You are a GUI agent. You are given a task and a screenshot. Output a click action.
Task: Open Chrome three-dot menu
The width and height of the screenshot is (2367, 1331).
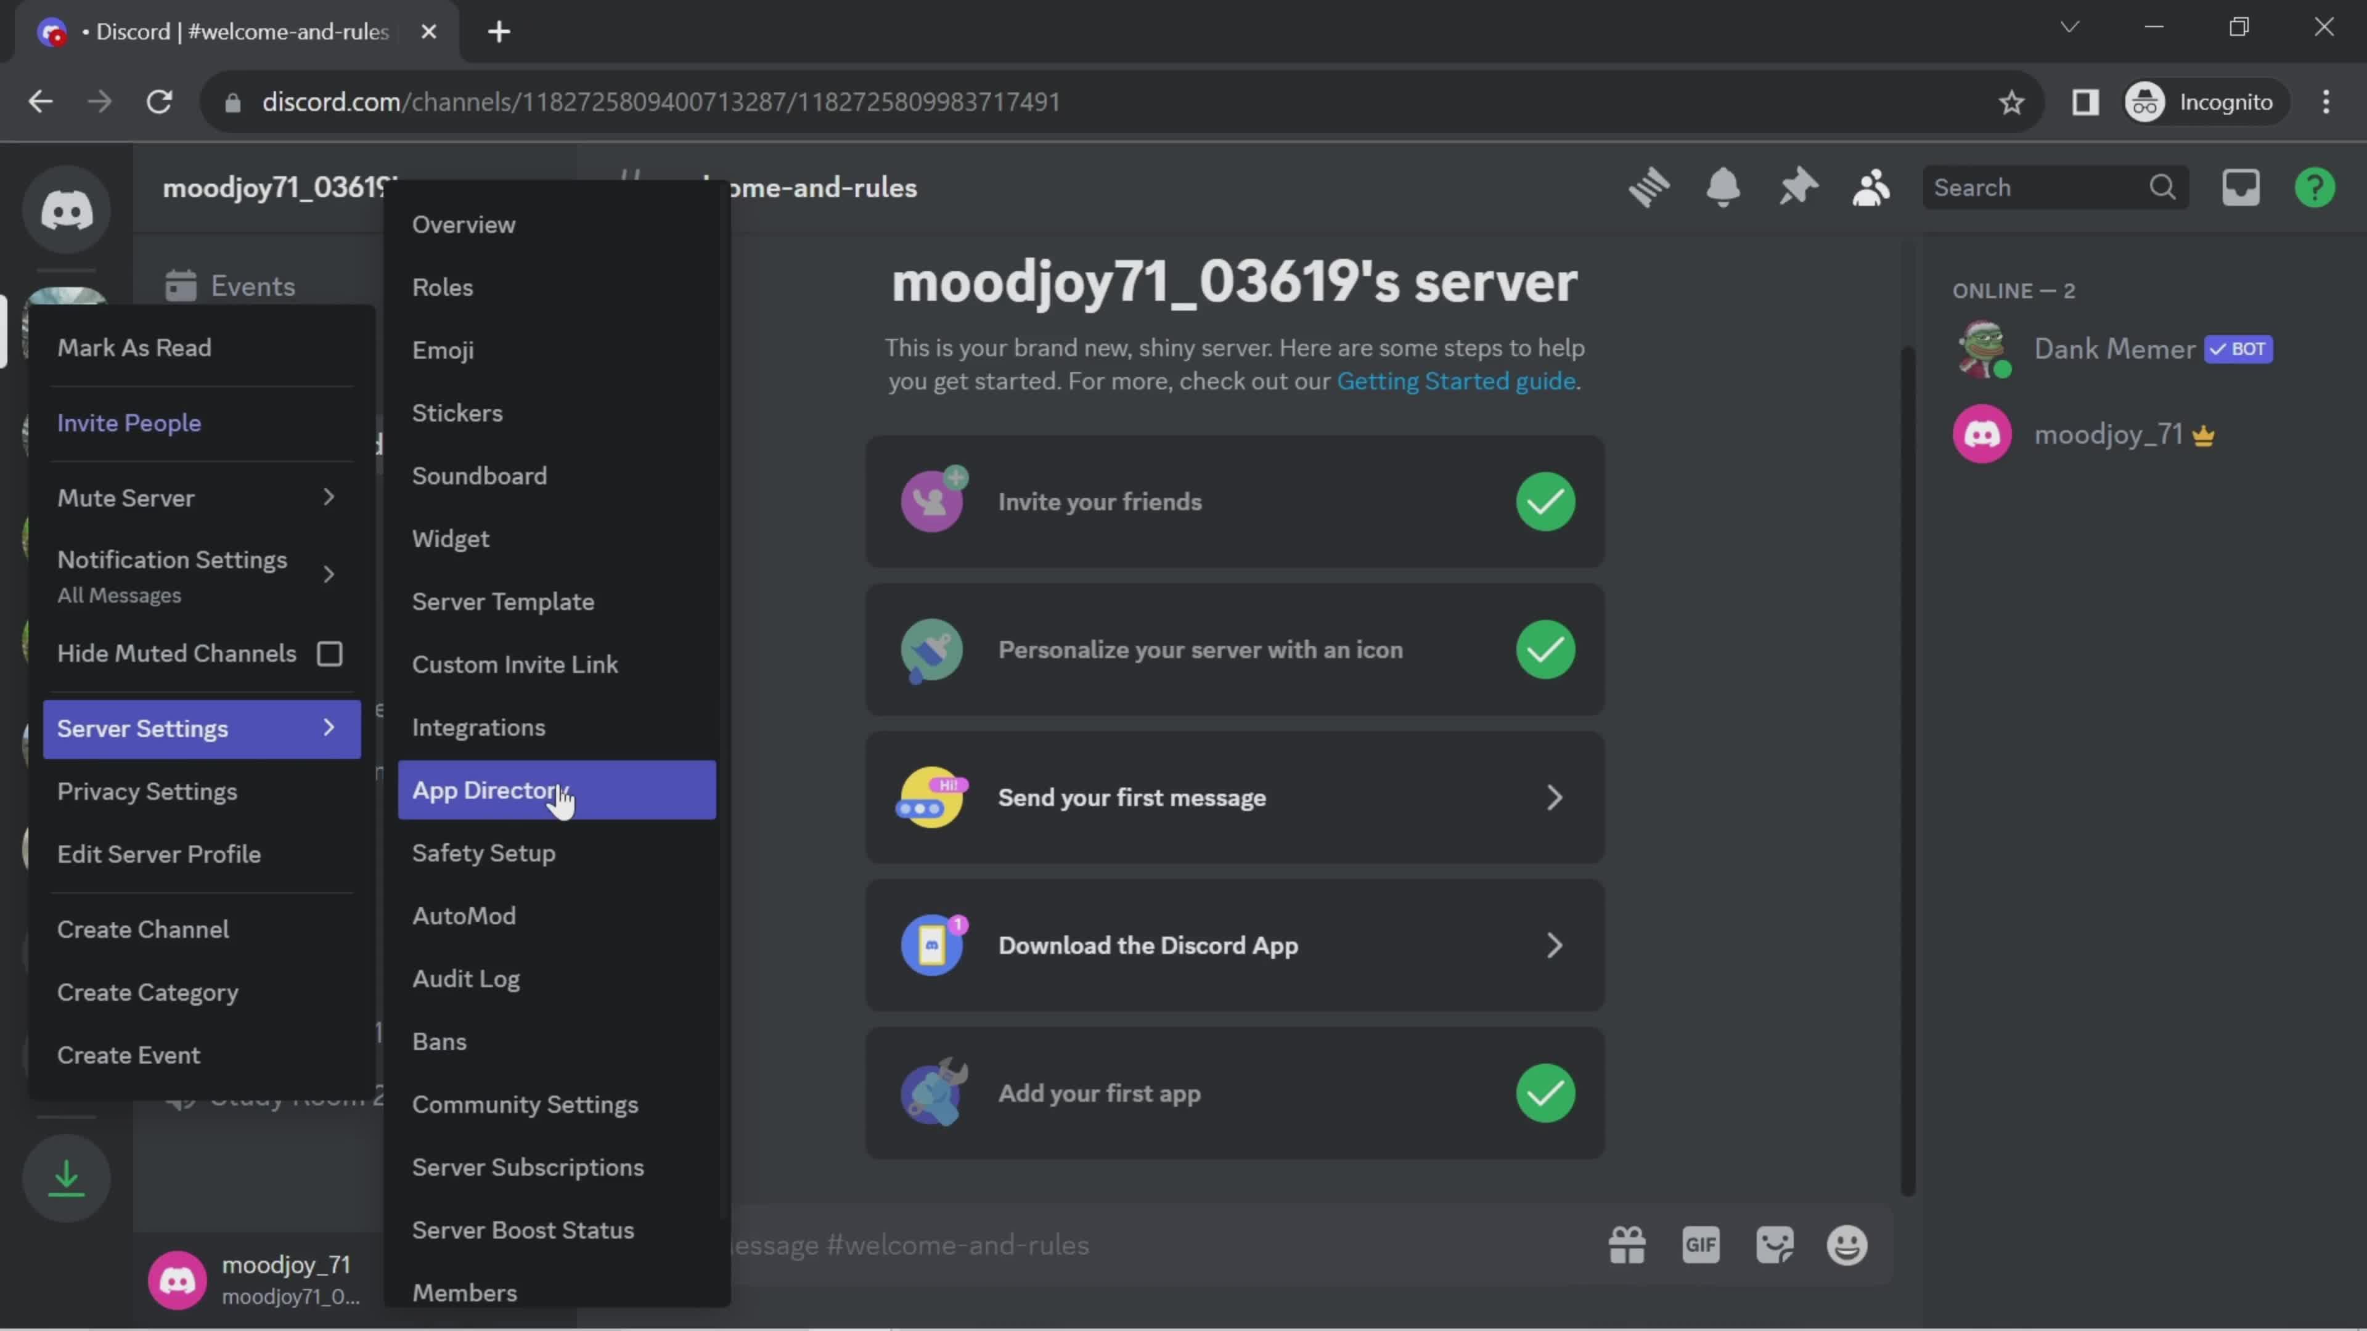[x=2326, y=102]
